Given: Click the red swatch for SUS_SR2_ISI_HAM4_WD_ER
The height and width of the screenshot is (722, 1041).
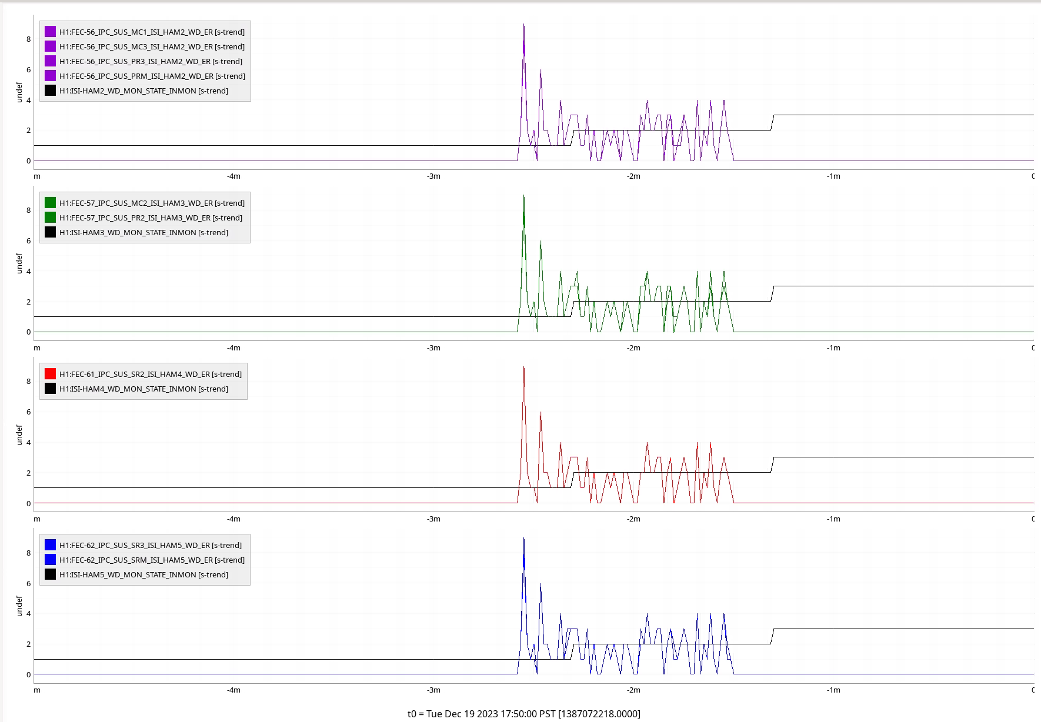Looking at the screenshot, I should pyautogui.click(x=50, y=374).
